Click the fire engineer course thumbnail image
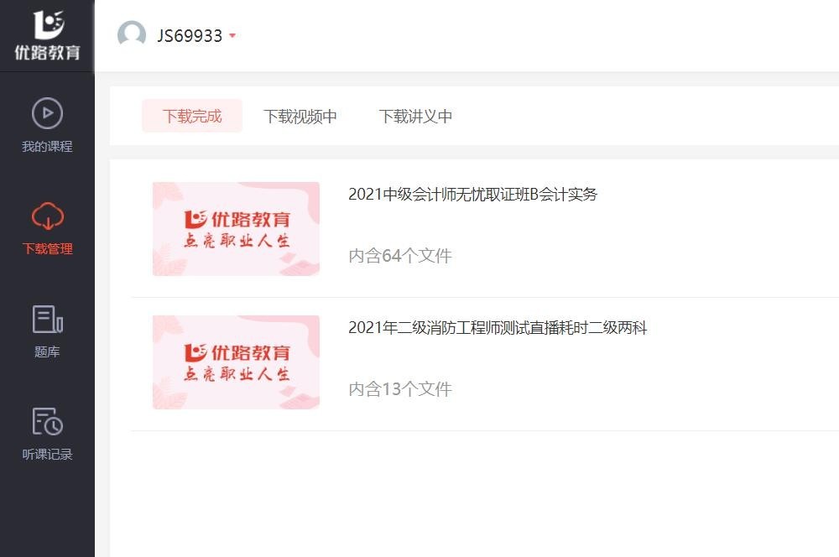 click(236, 362)
